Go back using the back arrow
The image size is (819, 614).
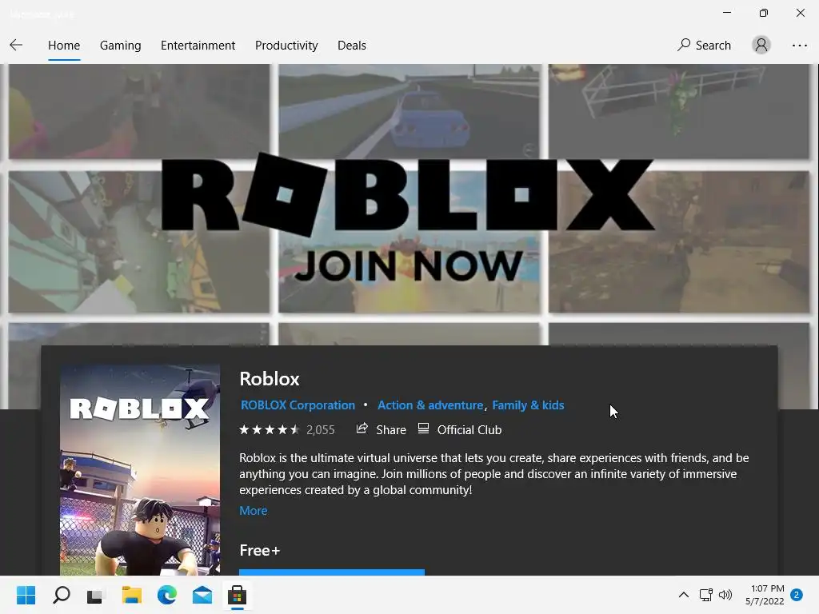pos(16,45)
